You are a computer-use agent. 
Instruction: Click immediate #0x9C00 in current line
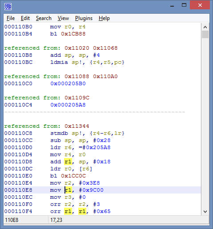(x=91, y=190)
